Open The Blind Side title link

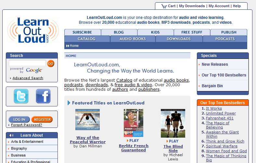pos(173,149)
